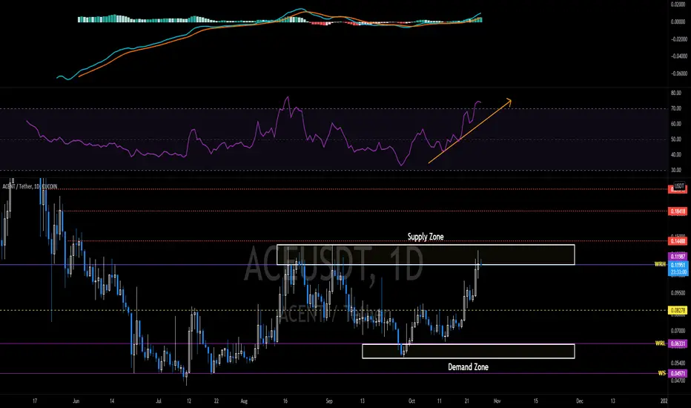This screenshot has width=691, height=408.
Task: Click the 17 date before Jun
Action: coord(35,401)
